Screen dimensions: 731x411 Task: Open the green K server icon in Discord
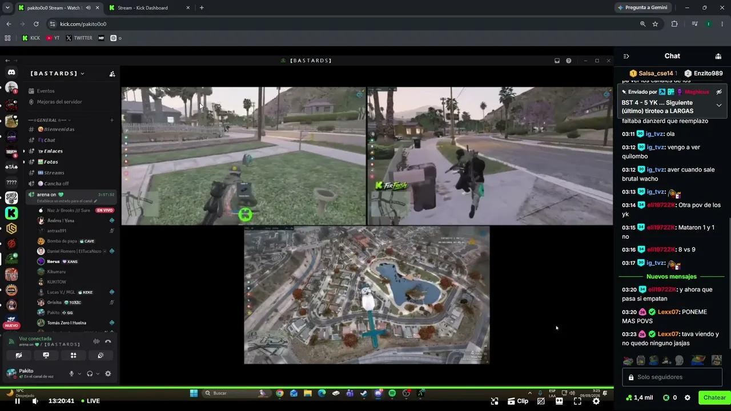pos(11,213)
